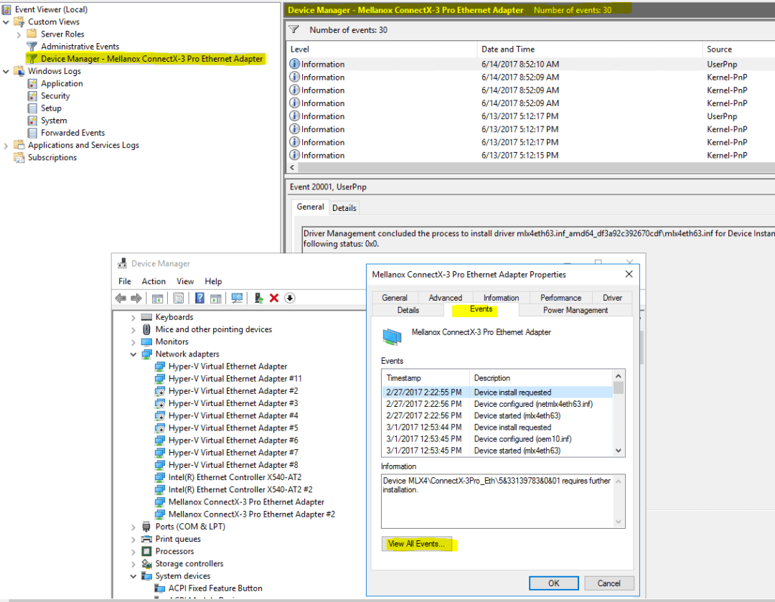Click the Subscriptions icon in Event Viewer
The image size is (775, 602).
click(19, 158)
